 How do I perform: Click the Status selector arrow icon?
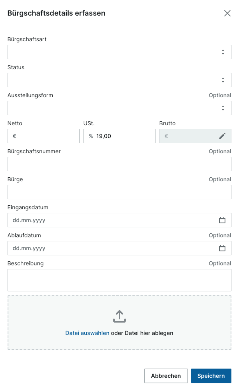point(223,80)
